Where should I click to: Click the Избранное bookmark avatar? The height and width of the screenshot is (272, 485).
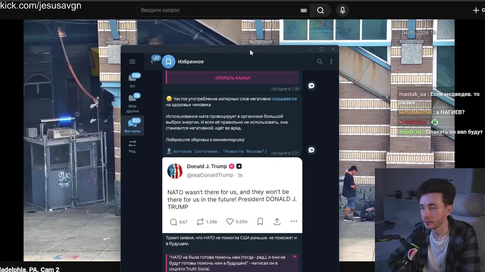[x=169, y=62]
